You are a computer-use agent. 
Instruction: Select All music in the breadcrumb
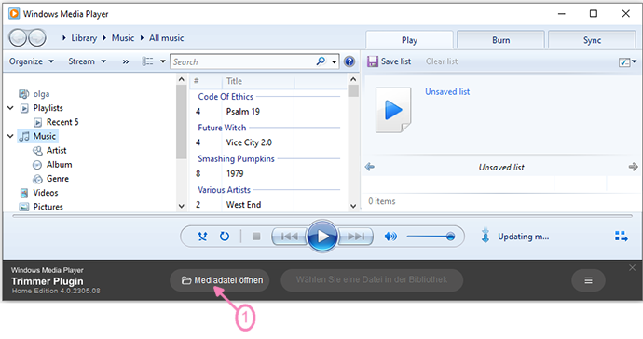click(x=167, y=38)
